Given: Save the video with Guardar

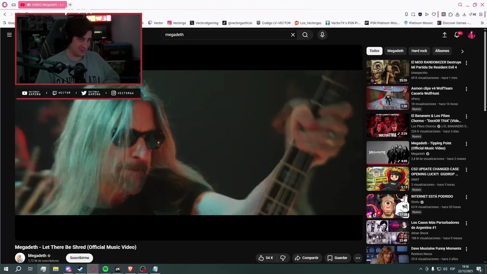Looking at the screenshot, I should pyautogui.click(x=337, y=258).
